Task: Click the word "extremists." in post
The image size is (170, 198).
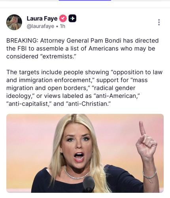Action: [58, 57]
